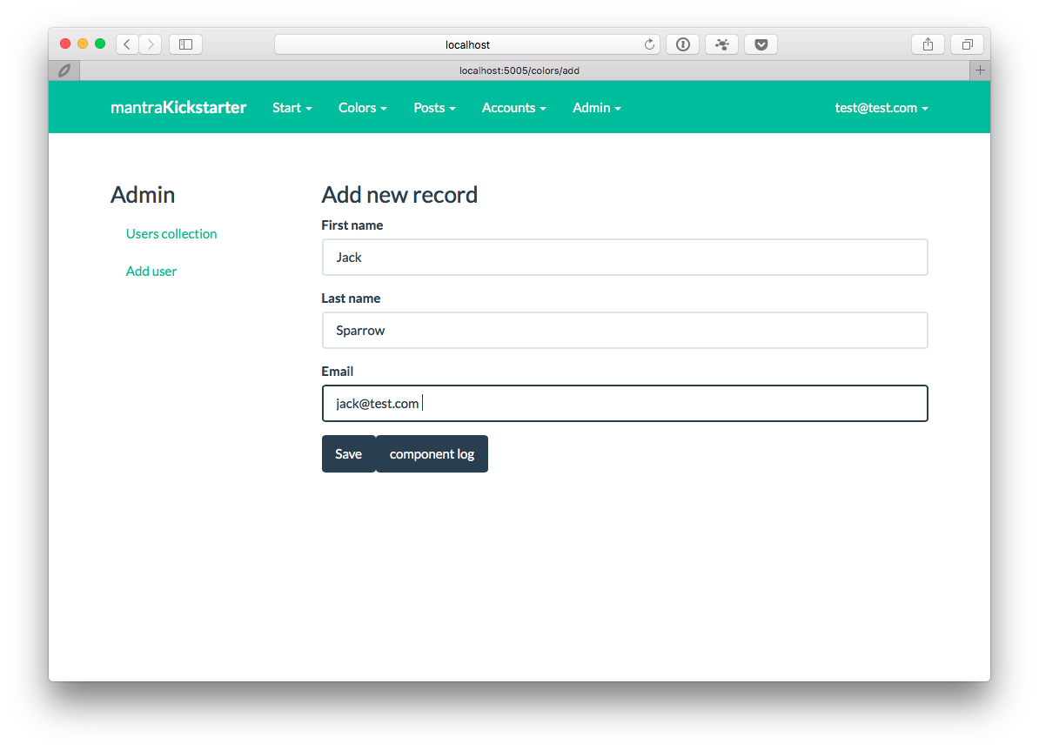
Task: Expand the Admin navbar dropdown
Action: [x=597, y=107]
